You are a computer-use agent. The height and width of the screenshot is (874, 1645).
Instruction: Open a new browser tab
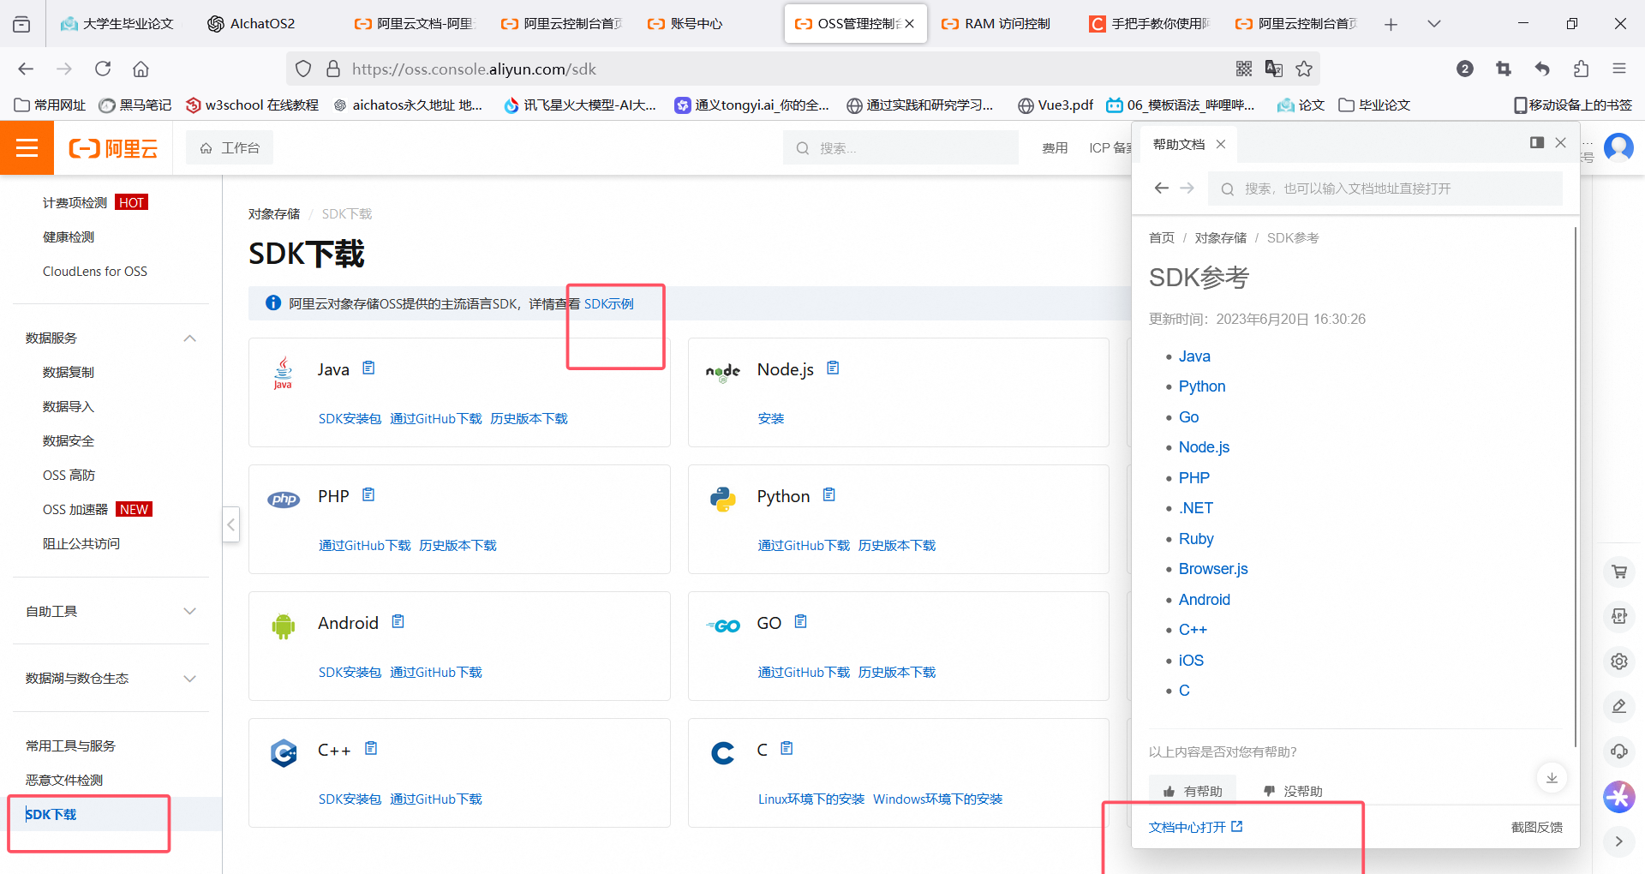pyautogui.click(x=1391, y=24)
